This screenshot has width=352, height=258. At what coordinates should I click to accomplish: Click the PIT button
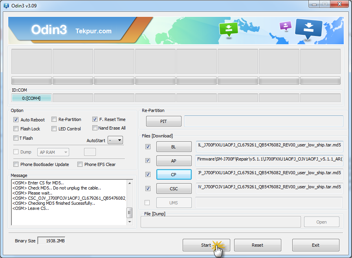pyautogui.click(x=164, y=121)
